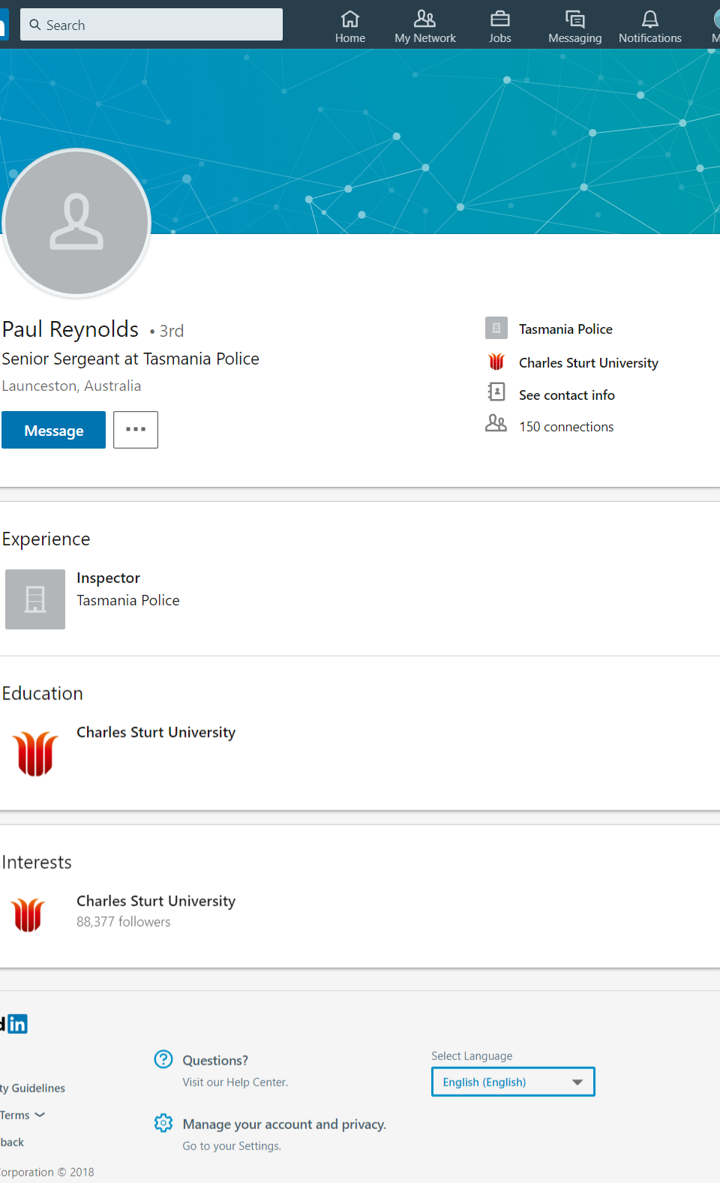The height and width of the screenshot is (1183, 720).
Task: Click the Questions help circle icon
Action: point(163,1058)
